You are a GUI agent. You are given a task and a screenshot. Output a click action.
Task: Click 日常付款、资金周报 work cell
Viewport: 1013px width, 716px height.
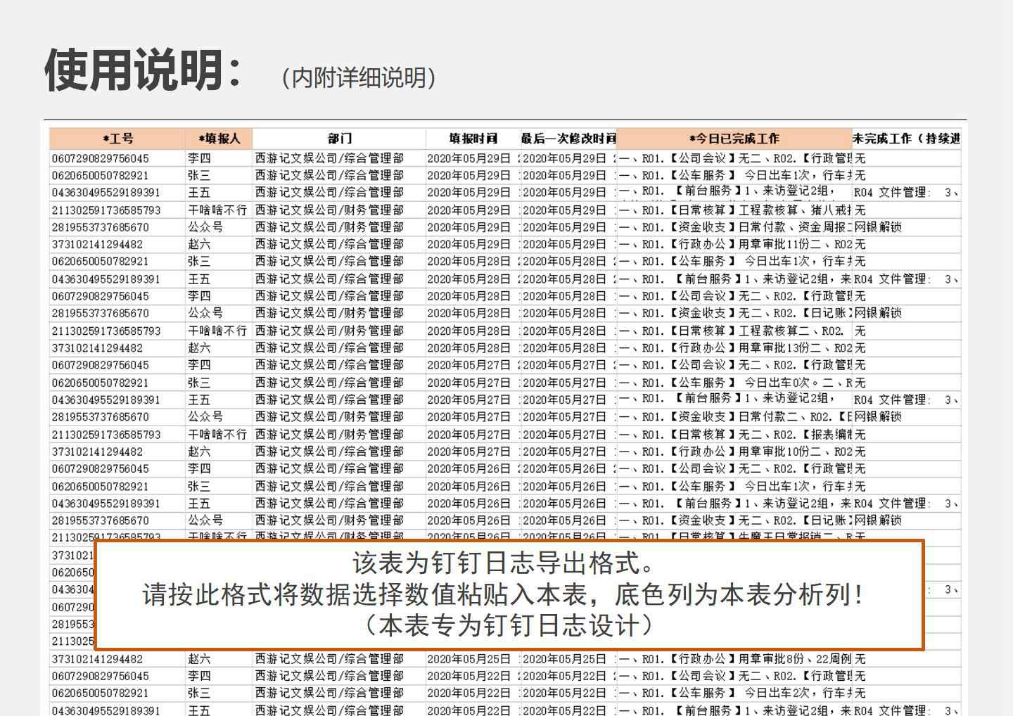click(x=734, y=226)
